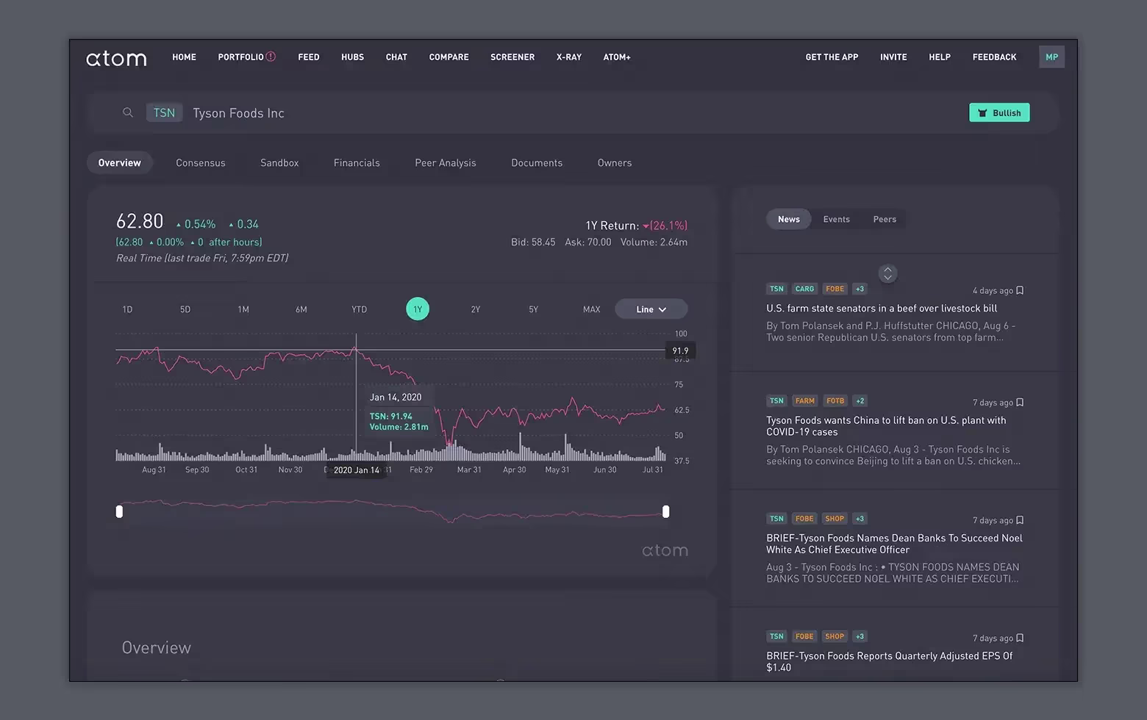
Task: Expand the +3 tags on first article
Action: pos(860,289)
